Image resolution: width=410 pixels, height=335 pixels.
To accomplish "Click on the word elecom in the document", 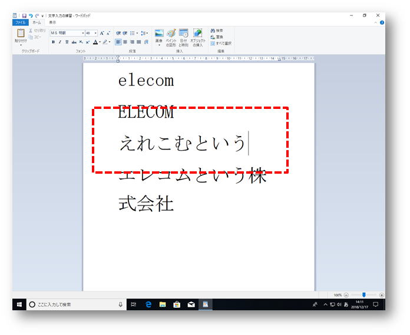I will [146, 81].
